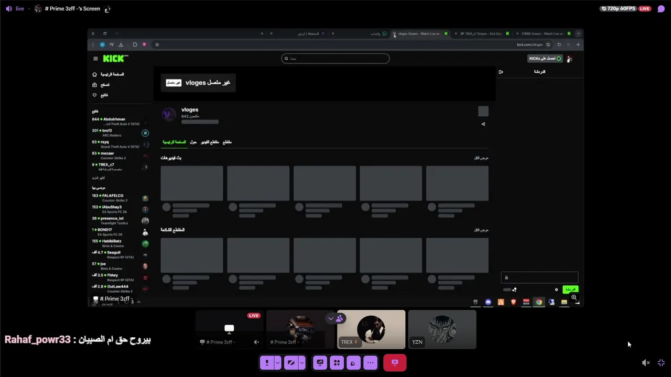Open more options three-dot button
The height and width of the screenshot is (377, 671).
(370, 362)
